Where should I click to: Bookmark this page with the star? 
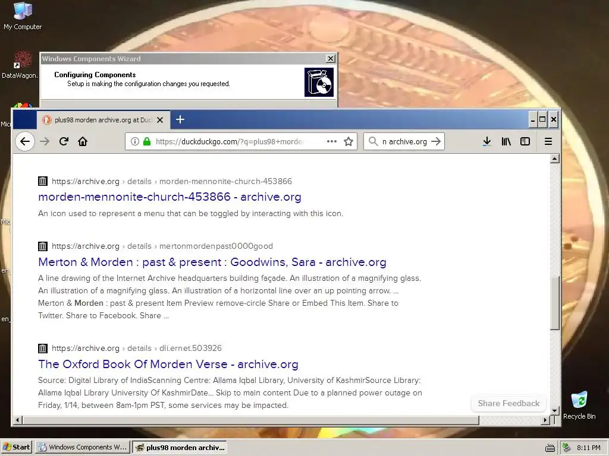(x=349, y=141)
